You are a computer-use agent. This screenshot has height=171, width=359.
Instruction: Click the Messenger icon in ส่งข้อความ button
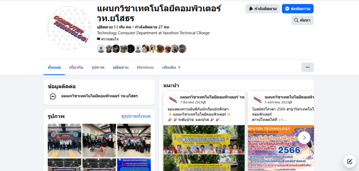[287, 9]
